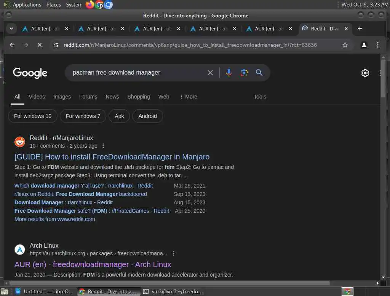390x296 pixels.
Task: Open Chrome's three-dot menu
Action: coord(377,45)
